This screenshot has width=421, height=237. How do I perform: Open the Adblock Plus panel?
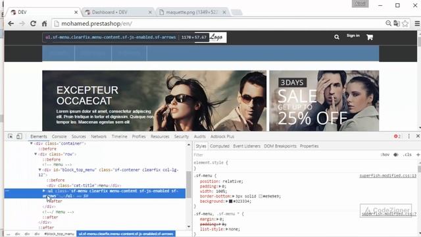click(x=222, y=136)
